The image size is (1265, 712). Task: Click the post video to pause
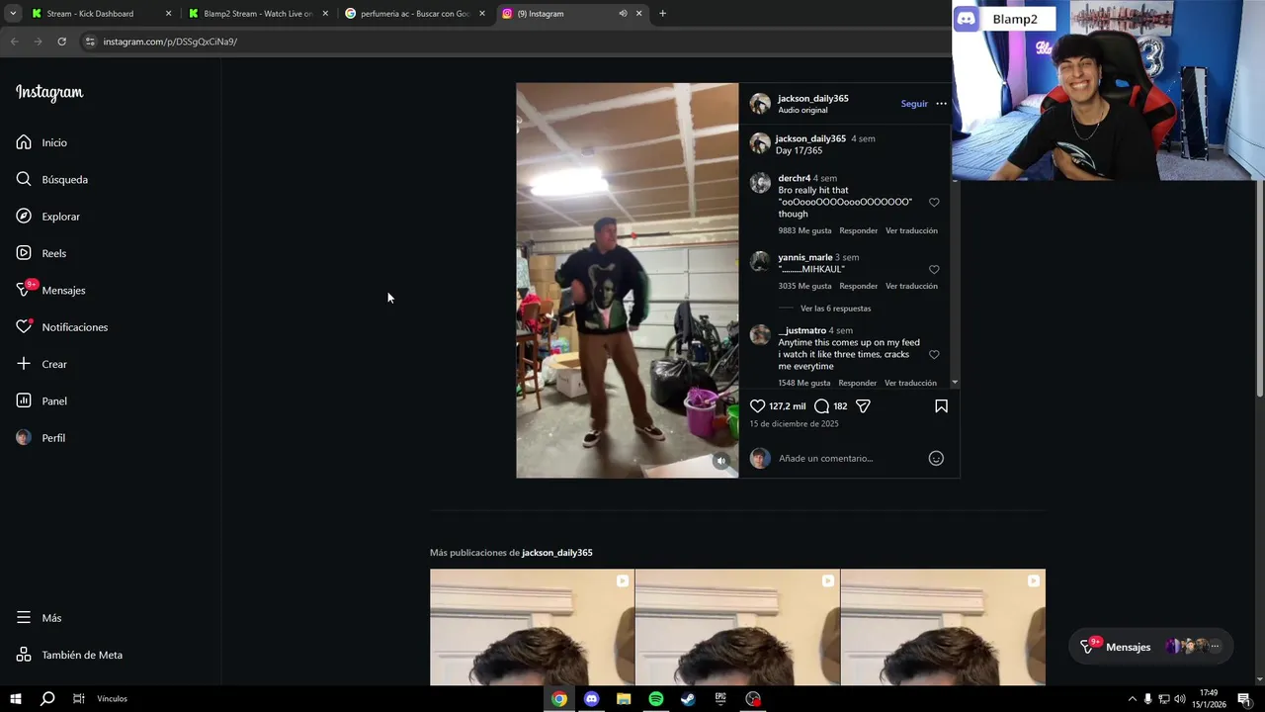pyautogui.click(x=627, y=281)
